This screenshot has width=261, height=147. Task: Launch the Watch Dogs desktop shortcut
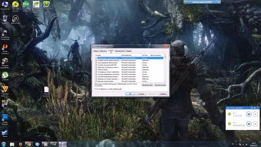pyautogui.click(x=15, y=20)
